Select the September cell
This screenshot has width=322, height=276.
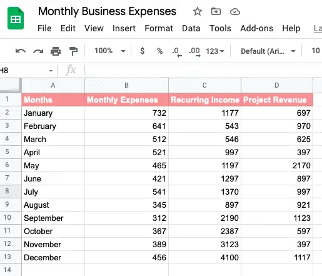coord(53,218)
